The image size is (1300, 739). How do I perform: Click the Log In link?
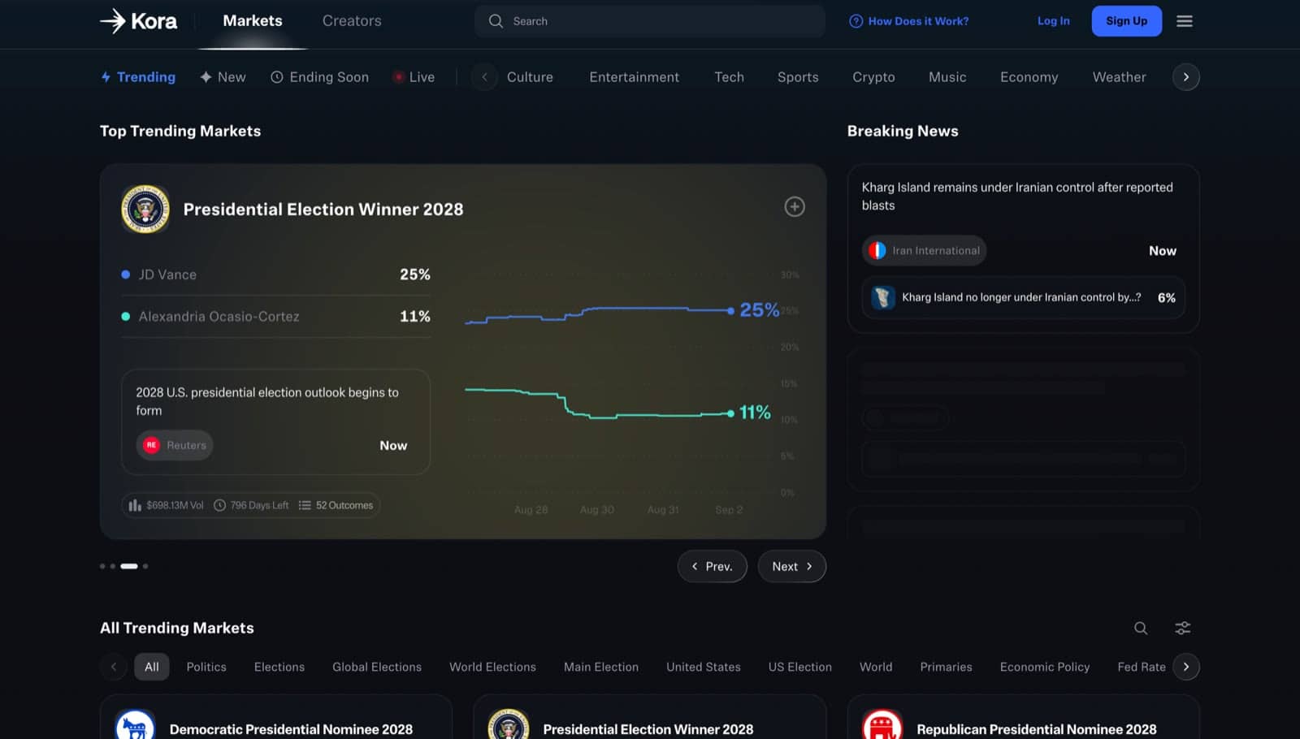(x=1054, y=21)
